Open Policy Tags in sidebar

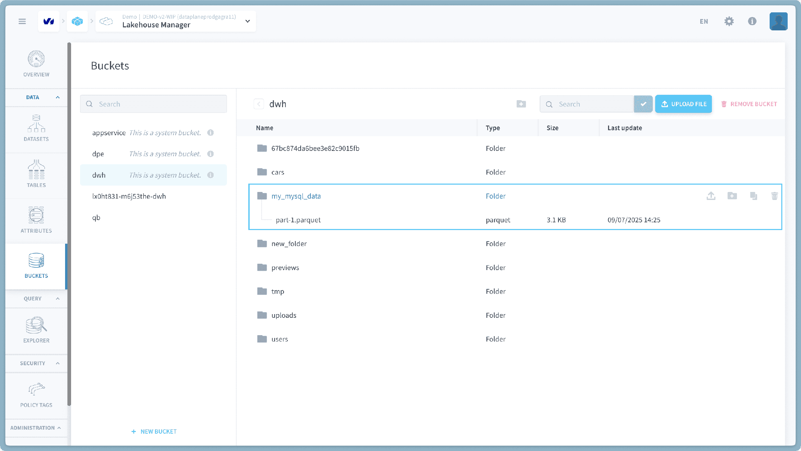click(x=36, y=395)
